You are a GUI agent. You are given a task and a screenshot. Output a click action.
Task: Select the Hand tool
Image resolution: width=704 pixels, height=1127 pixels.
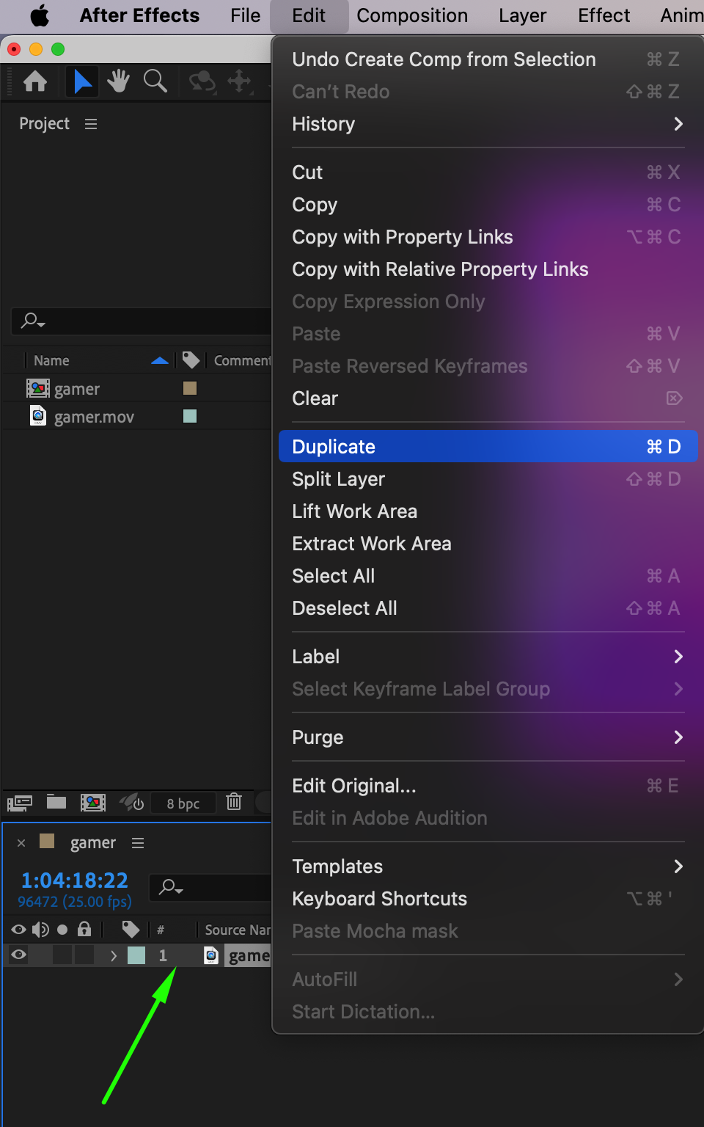click(x=118, y=81)
